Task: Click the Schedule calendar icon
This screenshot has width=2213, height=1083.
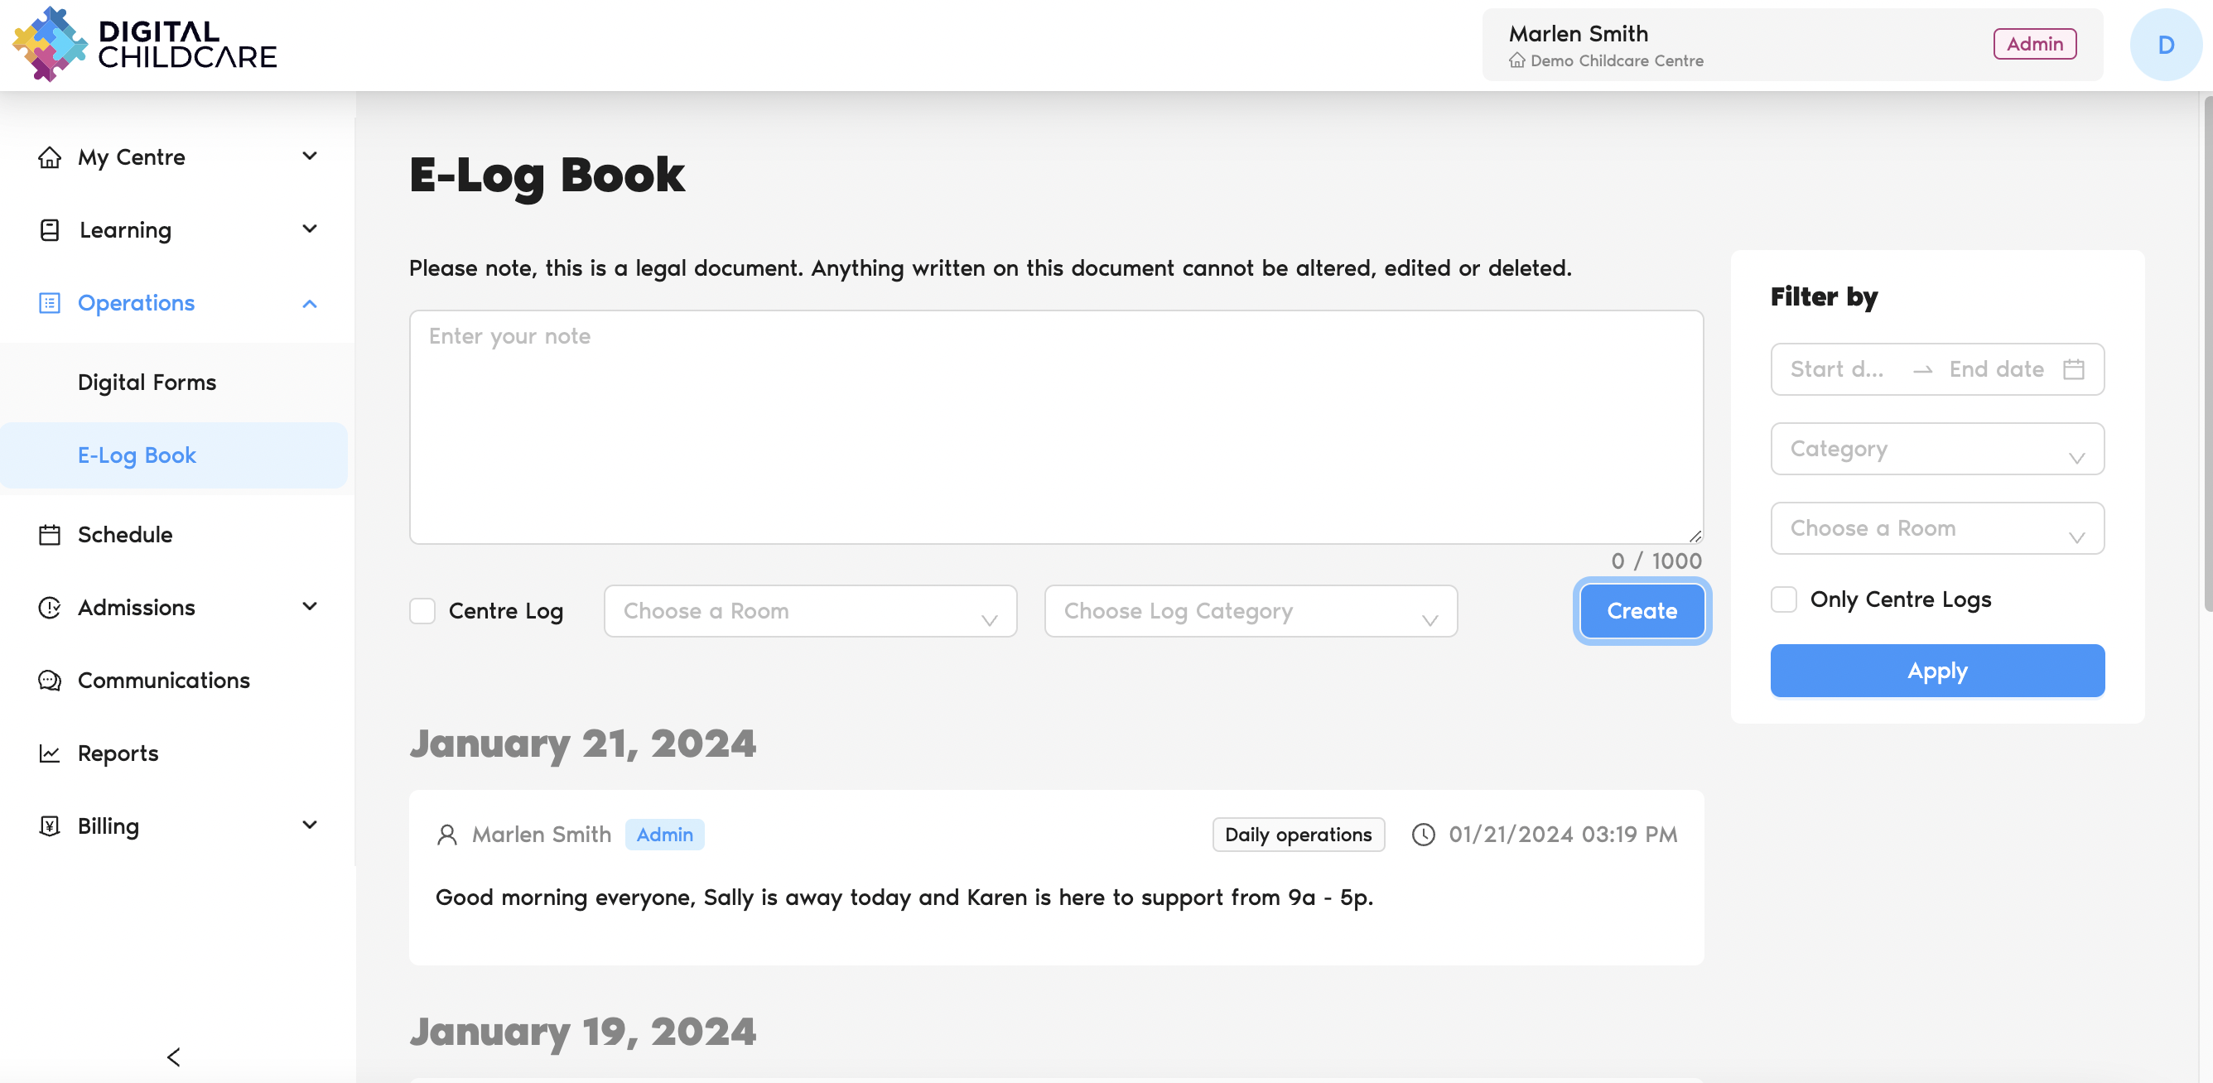Action: click(x=50, y=535)
